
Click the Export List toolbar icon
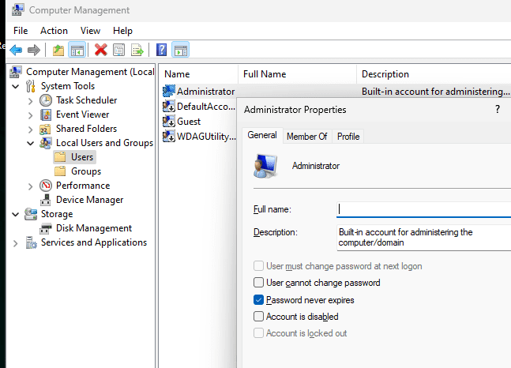tap(137, 50)
